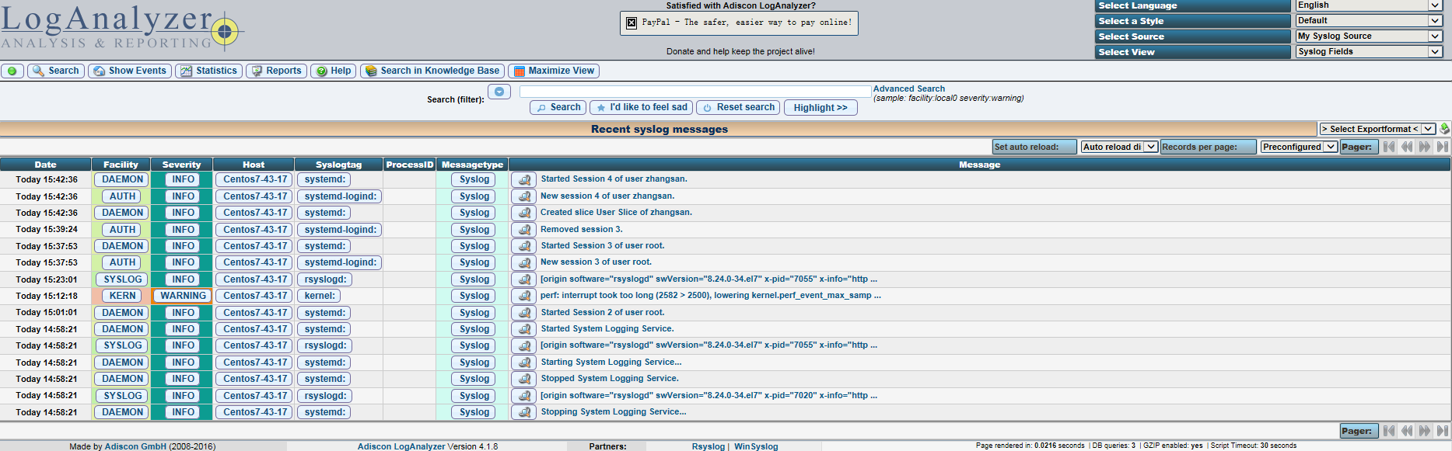
Task: Go to last page with bottom pager icon
Action: [1443, 431]
